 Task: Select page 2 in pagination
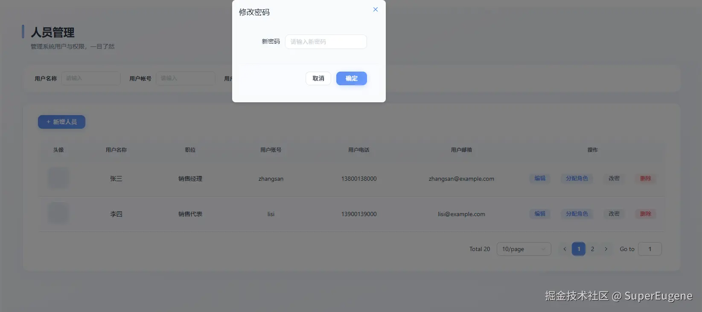click(592, 249)
